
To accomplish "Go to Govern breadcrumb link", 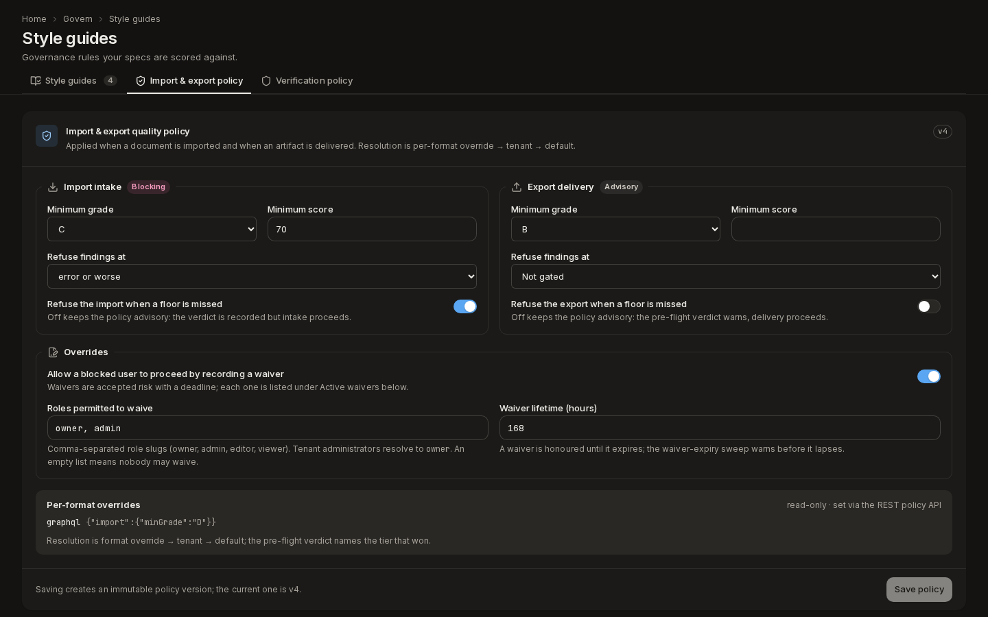I will [x=78, y=19].
